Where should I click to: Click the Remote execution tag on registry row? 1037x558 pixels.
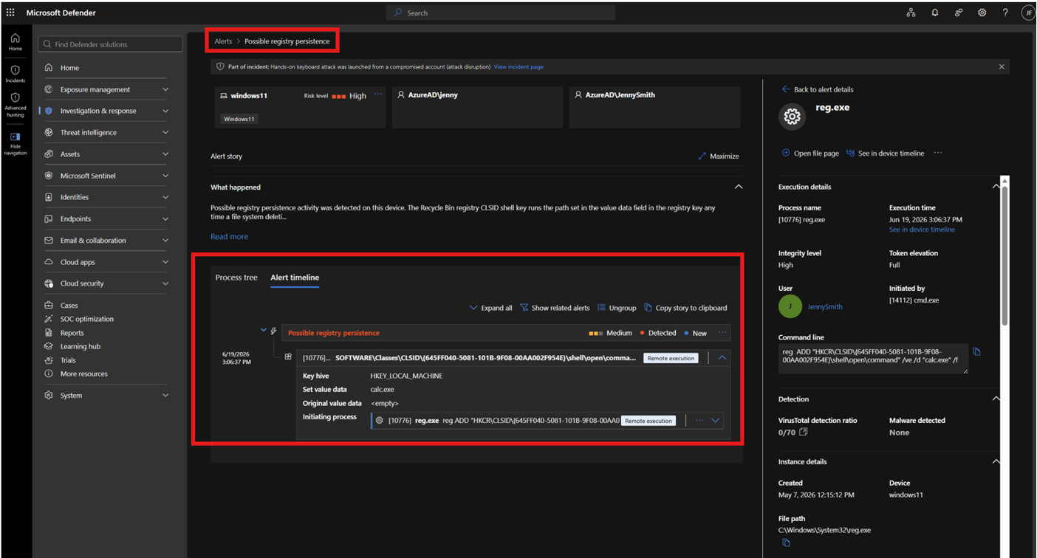pos(671,358)
